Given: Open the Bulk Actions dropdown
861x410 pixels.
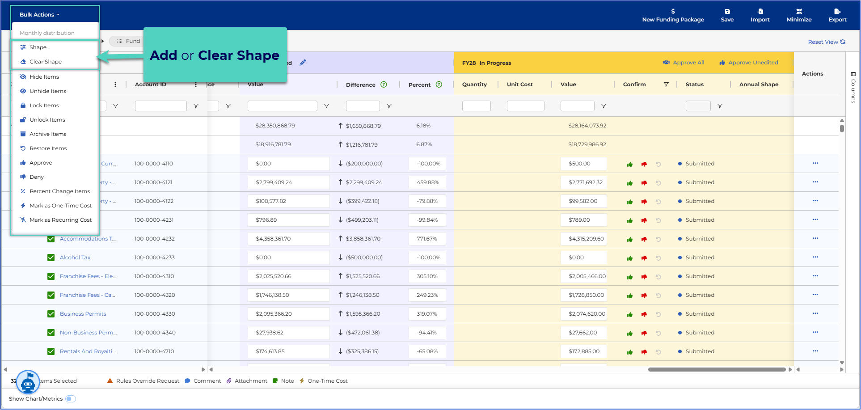Looking at the screenshot, I should coord(39,15).
